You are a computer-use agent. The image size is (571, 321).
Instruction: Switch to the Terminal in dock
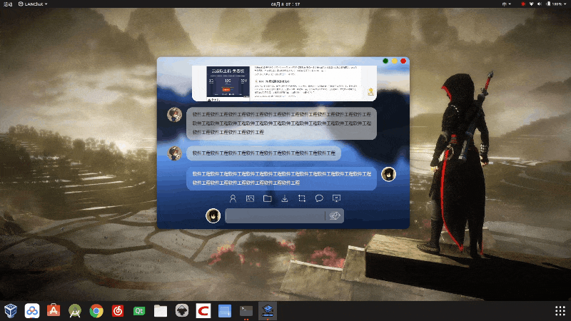[246, 311]
